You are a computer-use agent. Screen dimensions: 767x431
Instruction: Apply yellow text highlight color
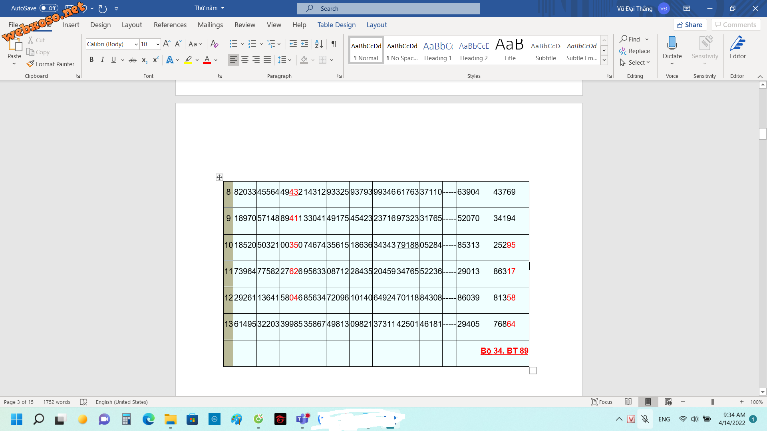click(x=188, y=60)
